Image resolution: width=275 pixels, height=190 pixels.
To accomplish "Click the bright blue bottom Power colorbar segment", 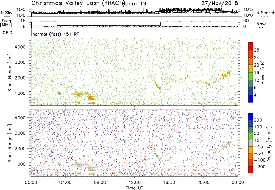I will pos(251,98).
